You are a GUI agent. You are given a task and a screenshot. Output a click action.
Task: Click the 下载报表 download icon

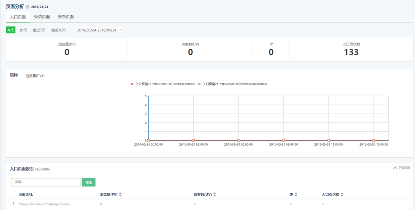pos(395,167)
